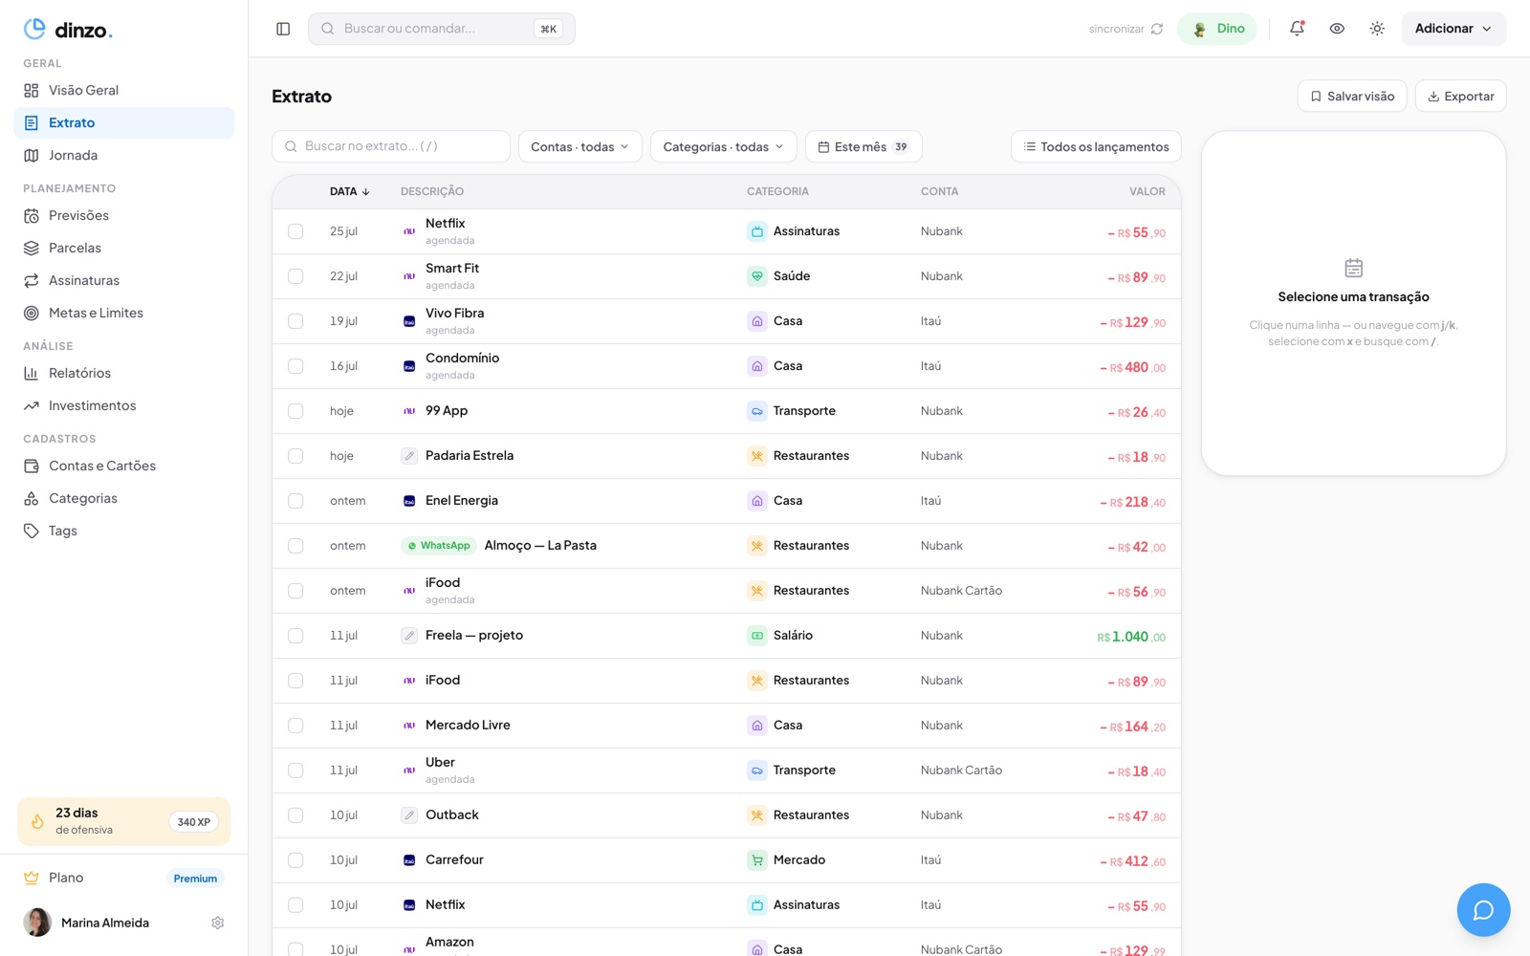Click the Exportar button

click(1460, 96)
